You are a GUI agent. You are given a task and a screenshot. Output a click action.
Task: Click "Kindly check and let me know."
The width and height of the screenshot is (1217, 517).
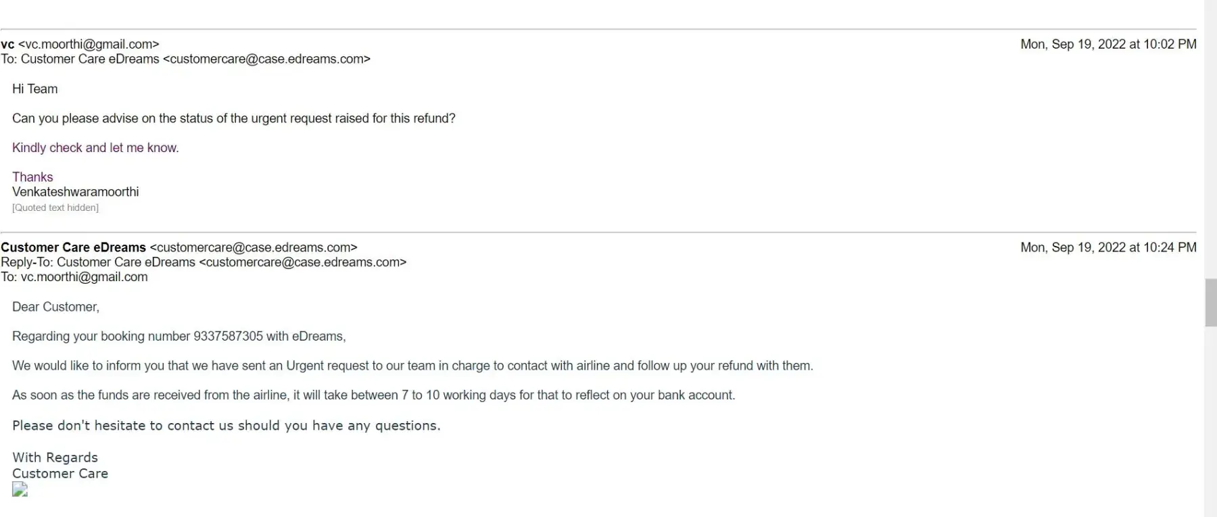95,148
